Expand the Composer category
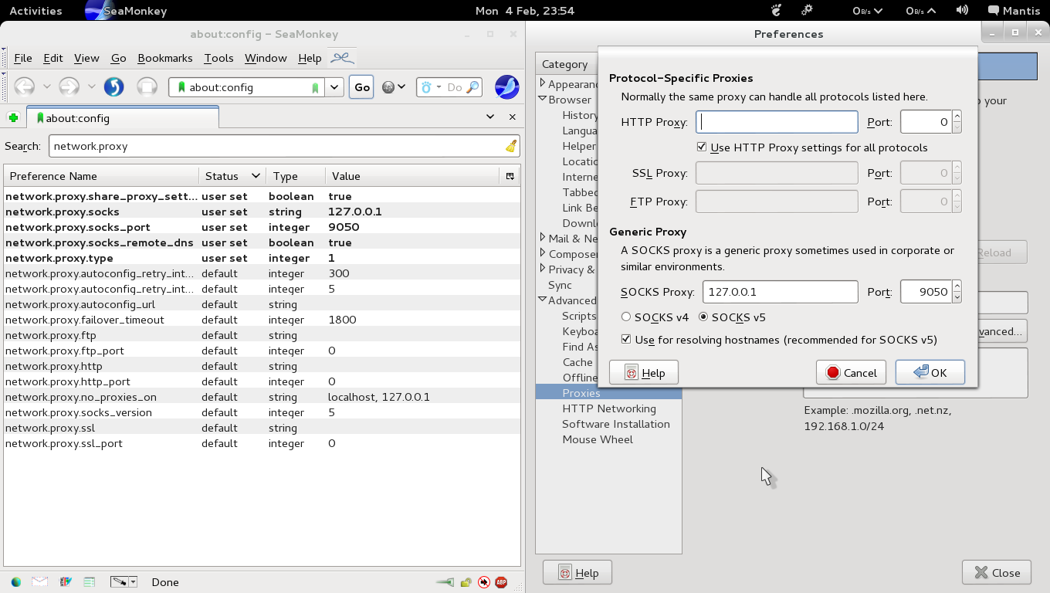Viewport: 1050px width, 593px height. coord(543,253)
